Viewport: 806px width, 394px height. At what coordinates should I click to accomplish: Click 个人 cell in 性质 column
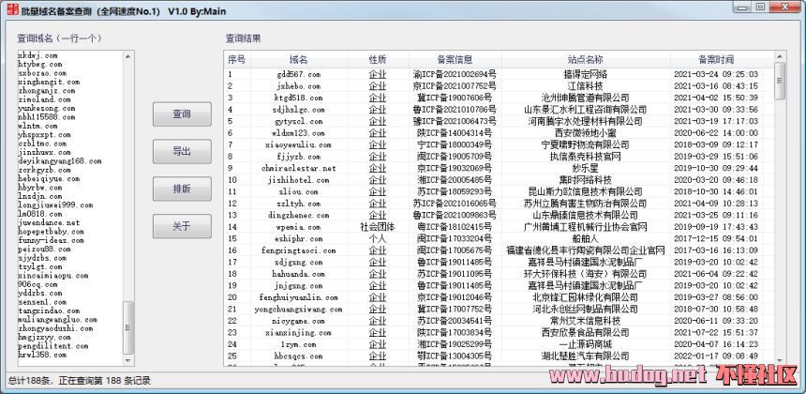coord(378,238)
